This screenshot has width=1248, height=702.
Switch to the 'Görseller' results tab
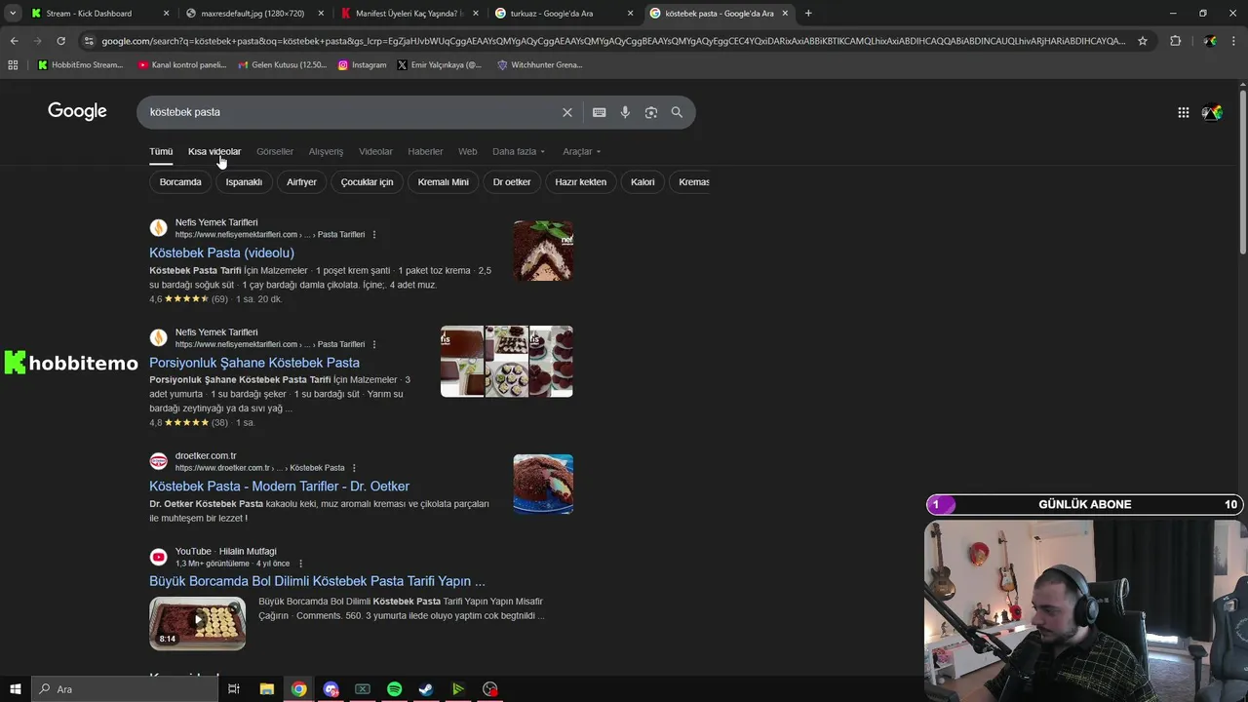275,151
